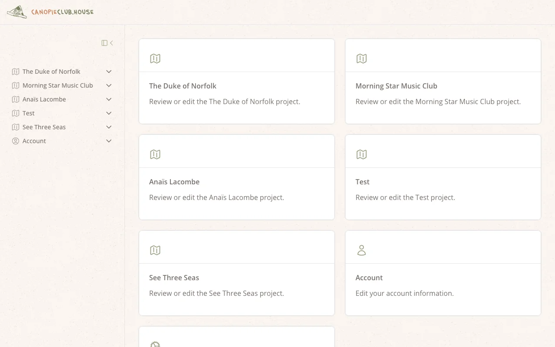
Task: Open the See Three Seas card title
Action: pos(174,278)
